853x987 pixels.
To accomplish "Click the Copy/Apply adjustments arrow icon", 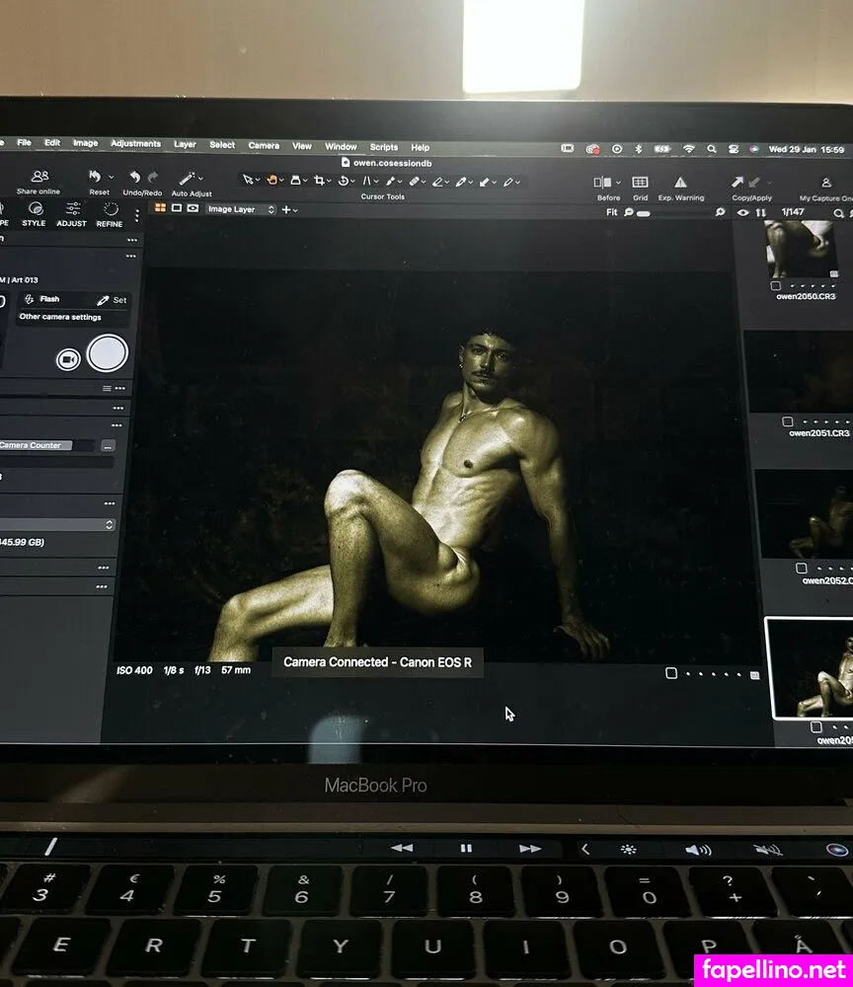I will [737, 182].
